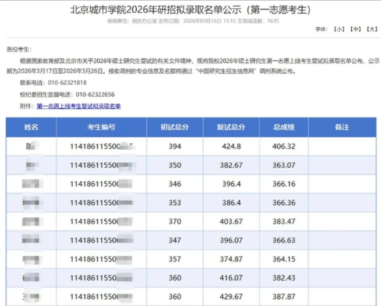Select the initial score cell 394
The height and width of the screenshot is (306, 381).
coord(175,147)
